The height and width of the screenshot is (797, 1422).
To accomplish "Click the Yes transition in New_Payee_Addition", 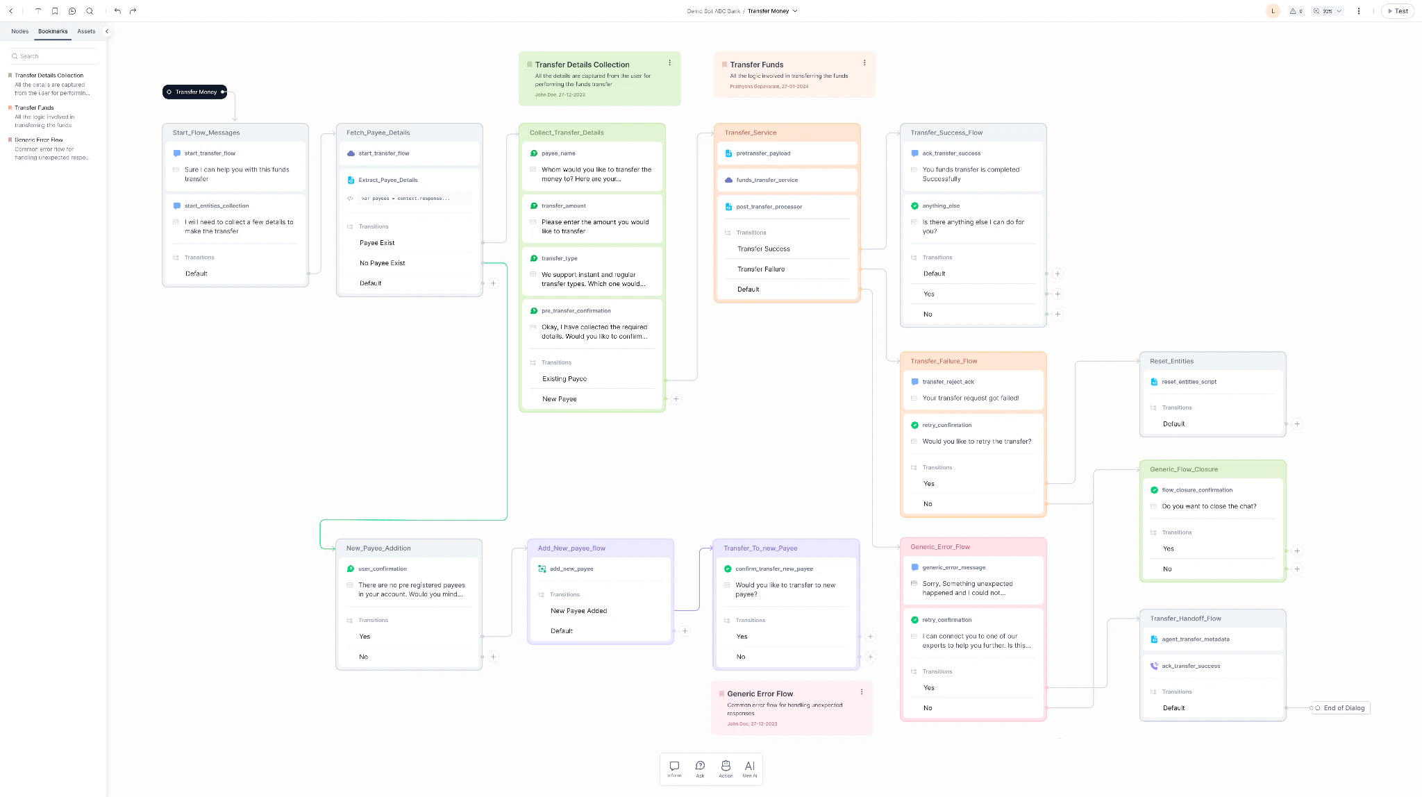I will pos(364,636).
